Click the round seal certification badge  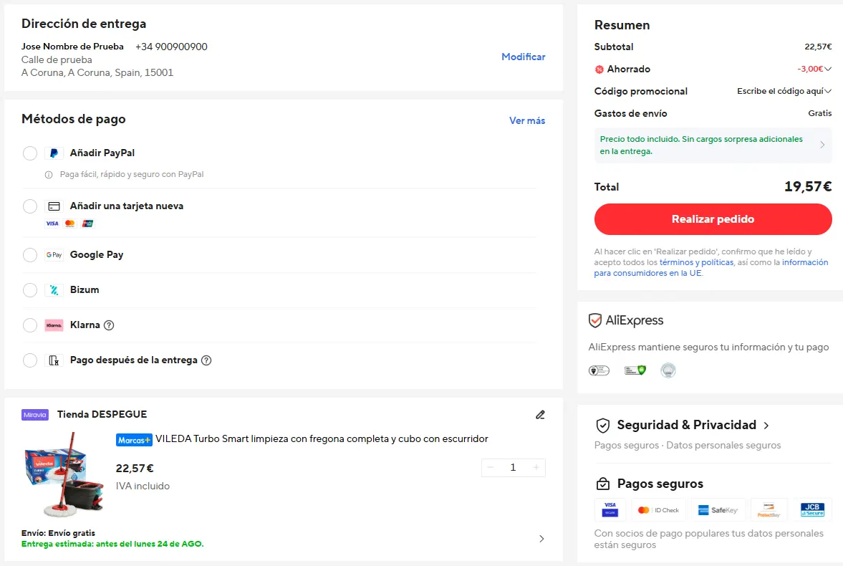668,370
